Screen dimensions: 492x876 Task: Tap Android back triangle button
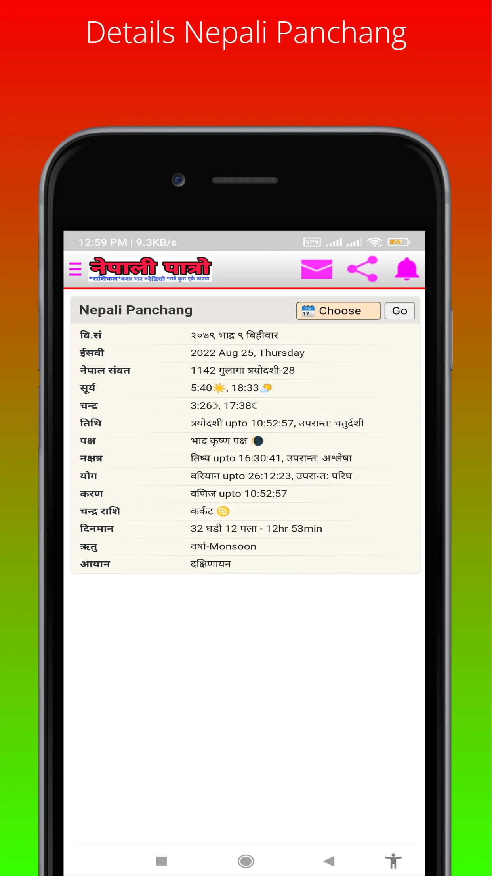pyautogui.click(x=329, y=861)
